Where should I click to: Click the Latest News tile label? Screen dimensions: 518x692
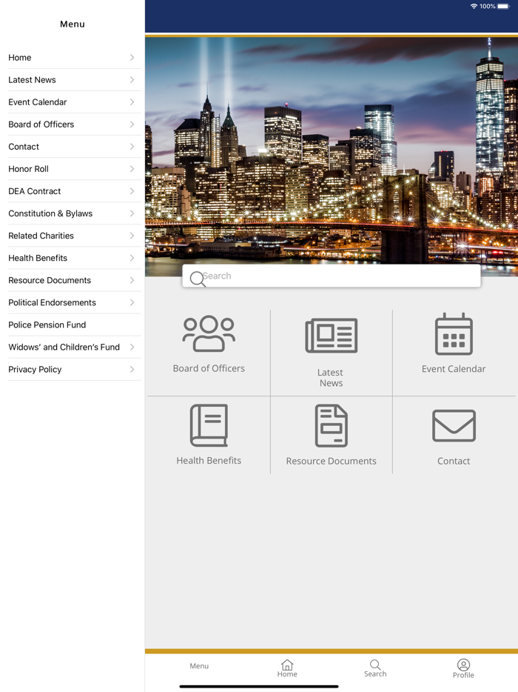[x=331, y=378]
